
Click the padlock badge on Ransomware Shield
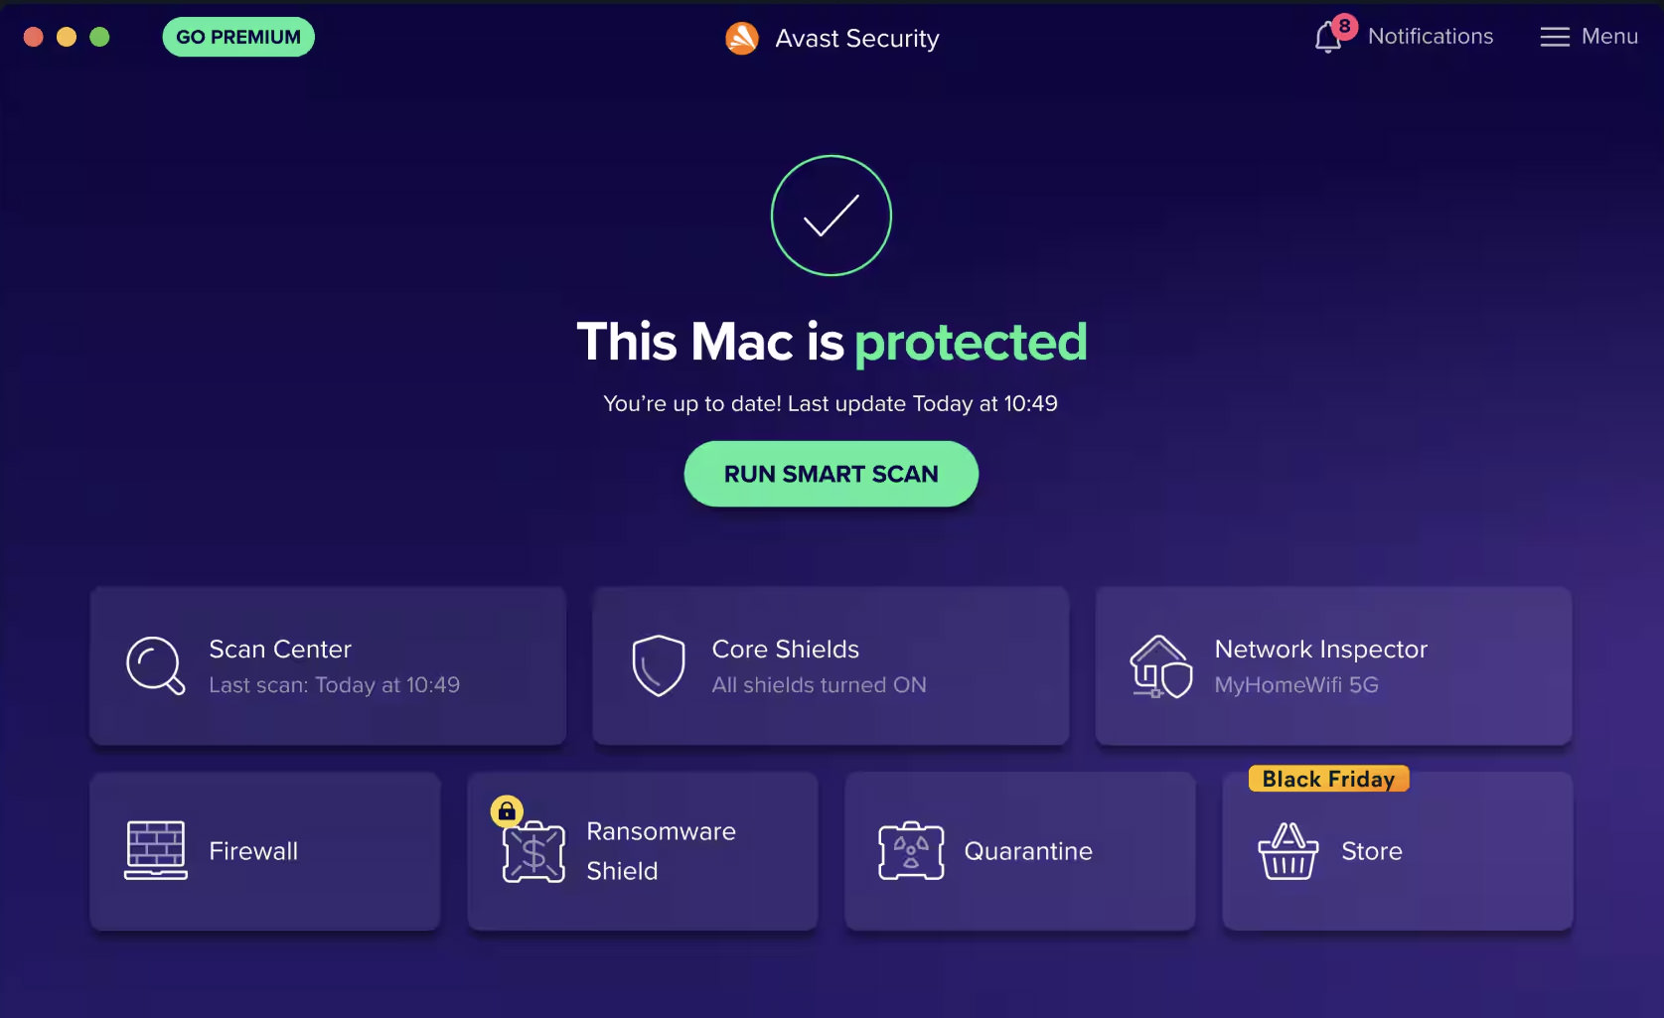[x=507, y=811]
